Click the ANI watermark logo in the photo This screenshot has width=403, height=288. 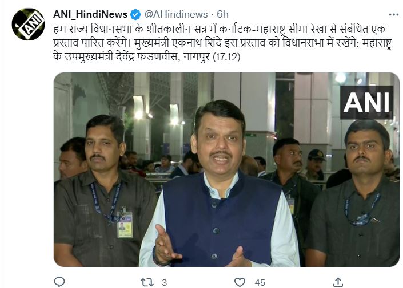pos(367,102)
